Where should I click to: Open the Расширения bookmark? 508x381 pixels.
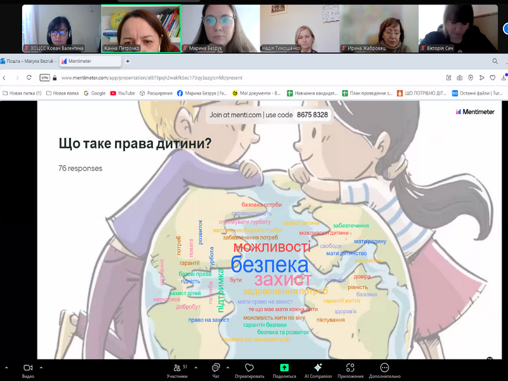click(x=156, y=93)
